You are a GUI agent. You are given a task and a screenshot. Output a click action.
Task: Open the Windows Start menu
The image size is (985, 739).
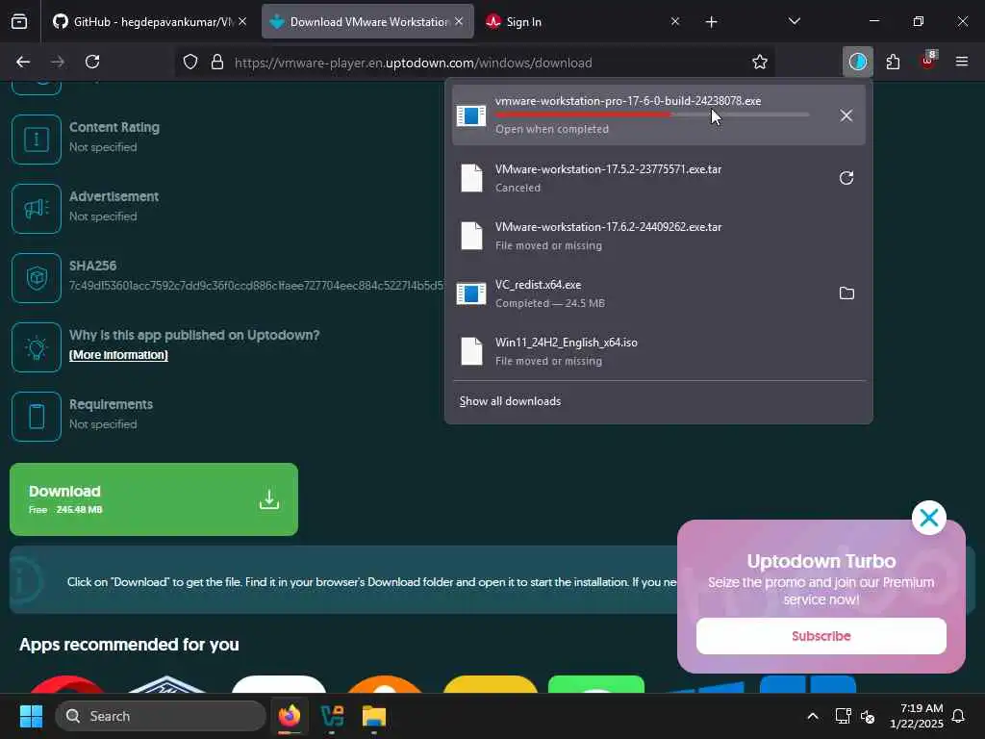pyautogui.click(x=31, y=716)
